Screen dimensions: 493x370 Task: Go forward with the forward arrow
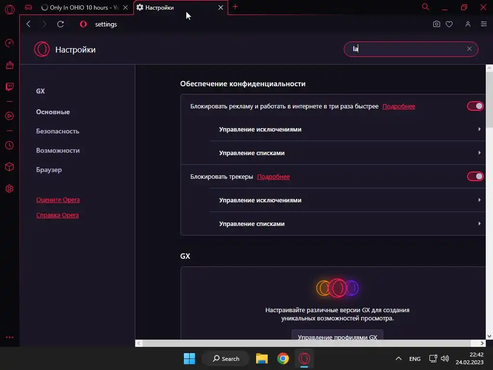coord(44,24)
